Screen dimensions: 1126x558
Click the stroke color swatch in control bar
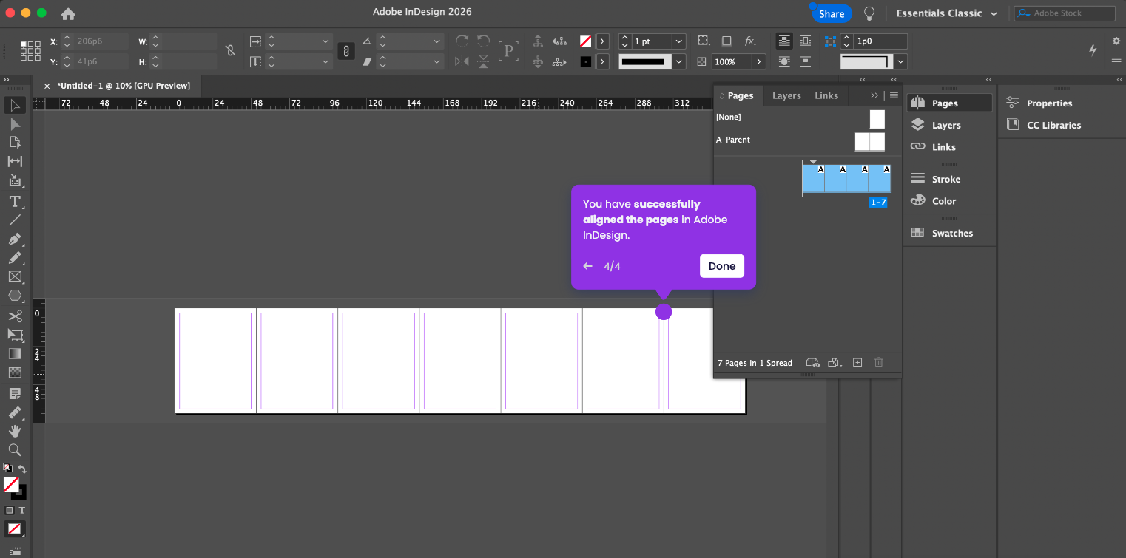click(x=586, y=62)
